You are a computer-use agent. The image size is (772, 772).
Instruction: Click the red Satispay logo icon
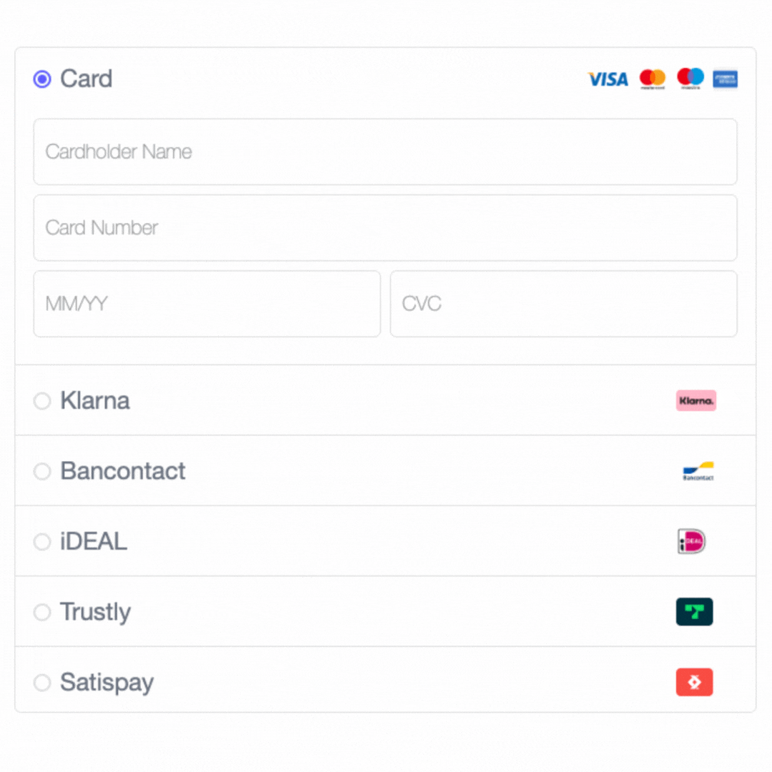point(694,682)
